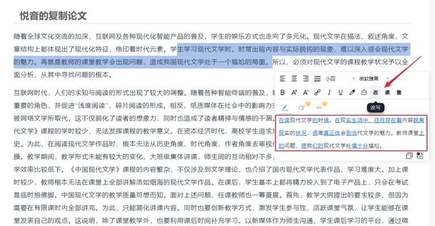Select the blue pen rewrite tab
This screenshot has height=226, width=435.
285,107
